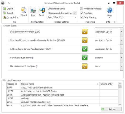125x114 pixels.
Task: Click the Help question mark icon
Action: [109, 10]
